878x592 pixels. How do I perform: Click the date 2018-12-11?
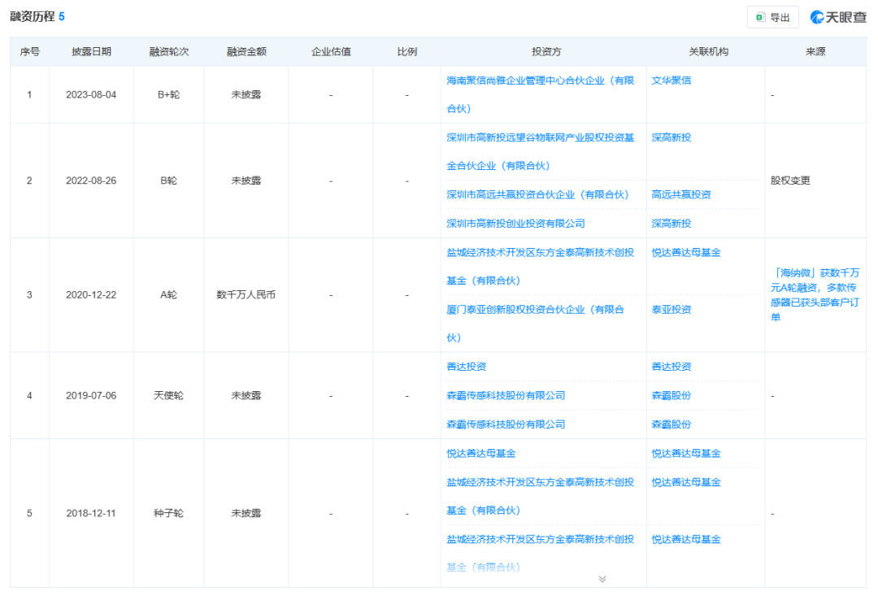[91, 513]
